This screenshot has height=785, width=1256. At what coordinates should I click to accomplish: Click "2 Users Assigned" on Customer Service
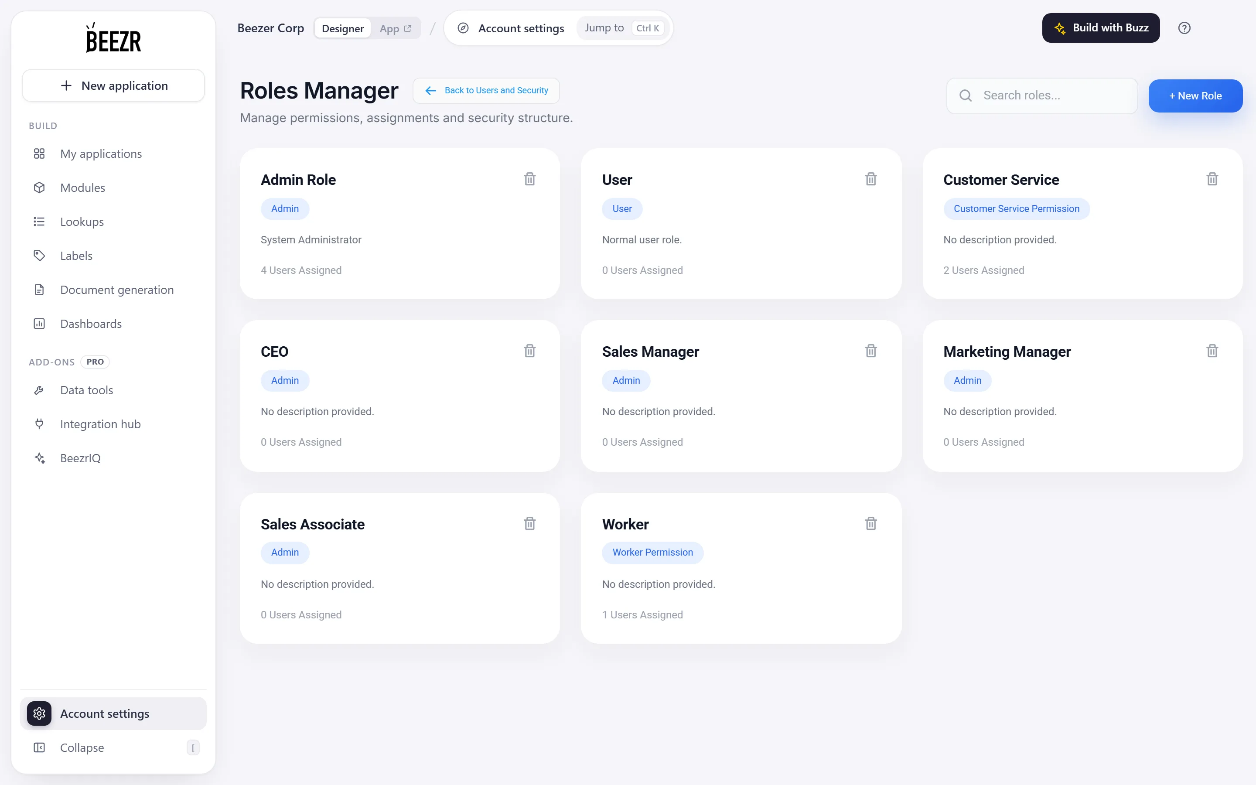983,270
